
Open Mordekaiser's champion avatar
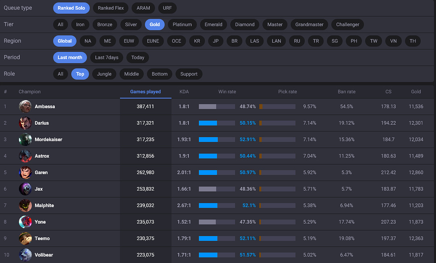tap(25, 140)
